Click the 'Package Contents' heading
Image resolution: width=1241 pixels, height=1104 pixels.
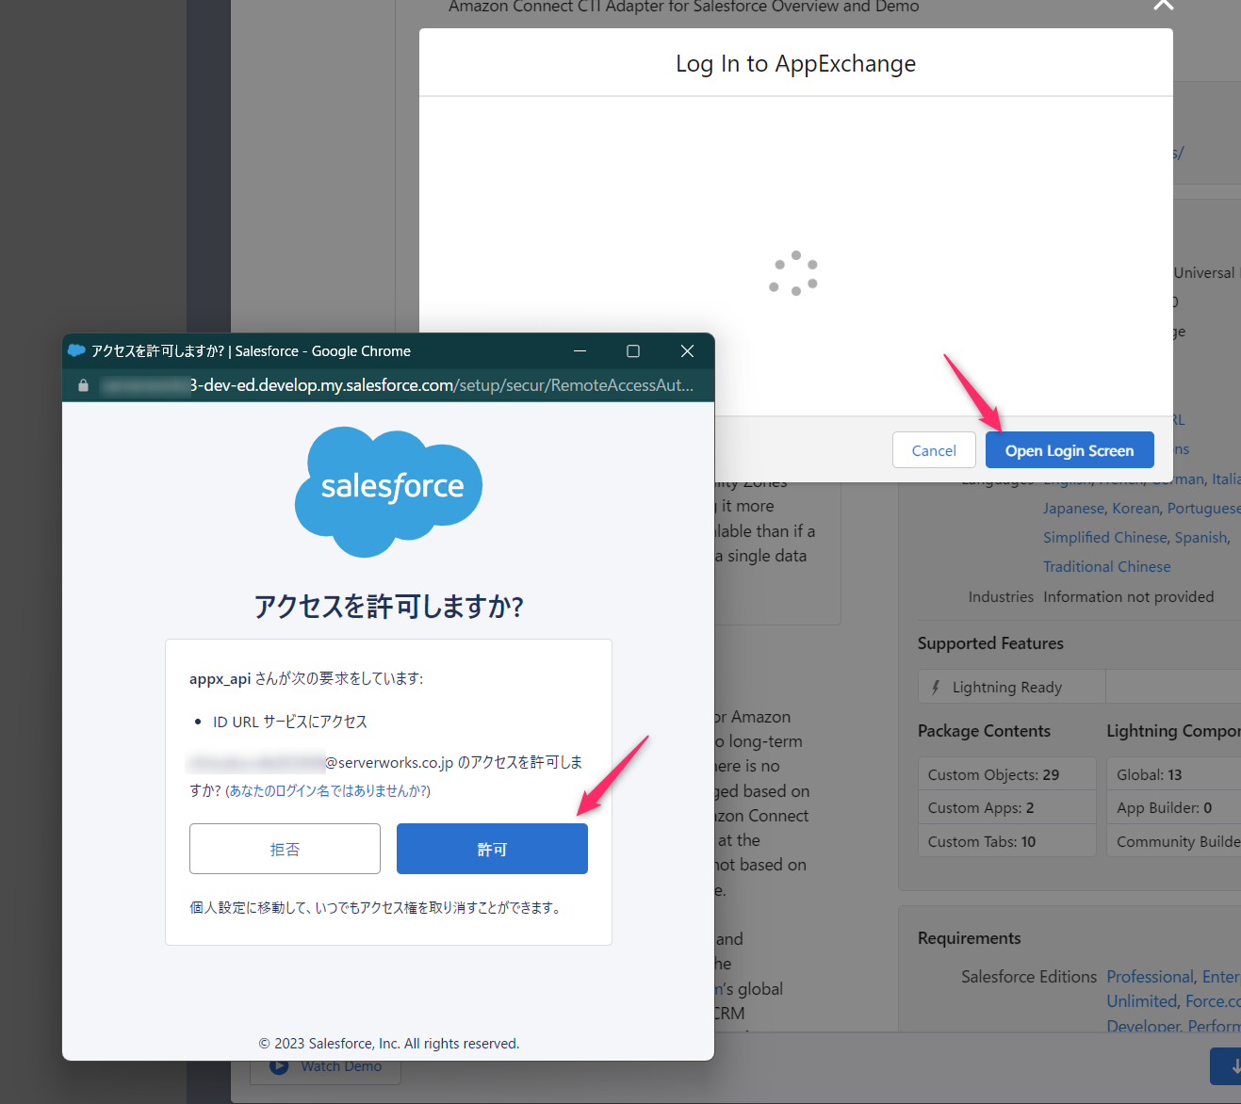pos(984,731)
